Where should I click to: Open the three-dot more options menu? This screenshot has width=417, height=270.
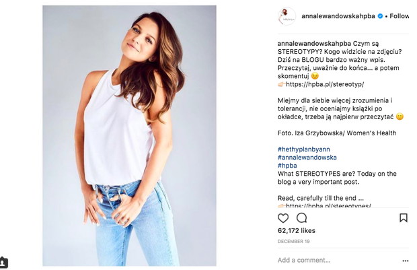point(406,261)
